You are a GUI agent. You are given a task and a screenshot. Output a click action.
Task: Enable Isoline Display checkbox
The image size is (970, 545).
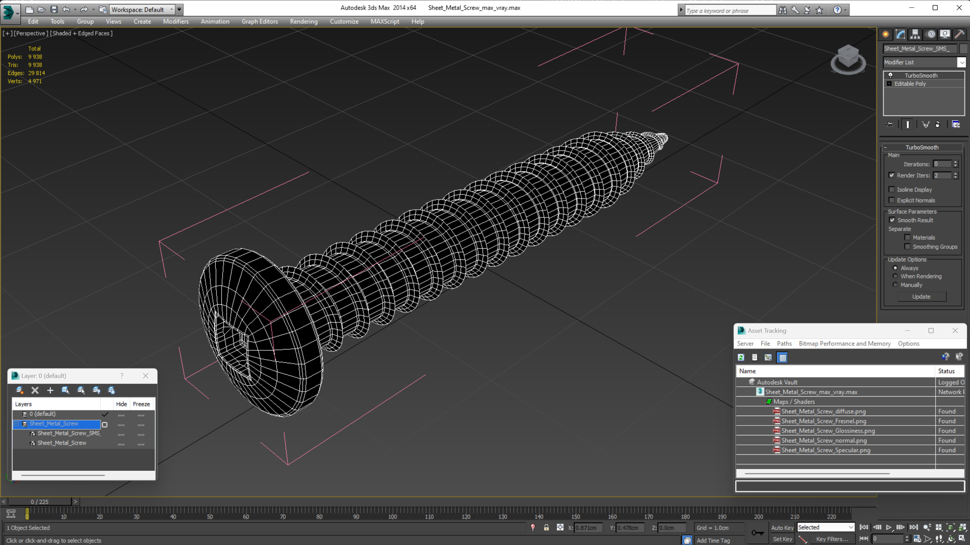(891, 189)
